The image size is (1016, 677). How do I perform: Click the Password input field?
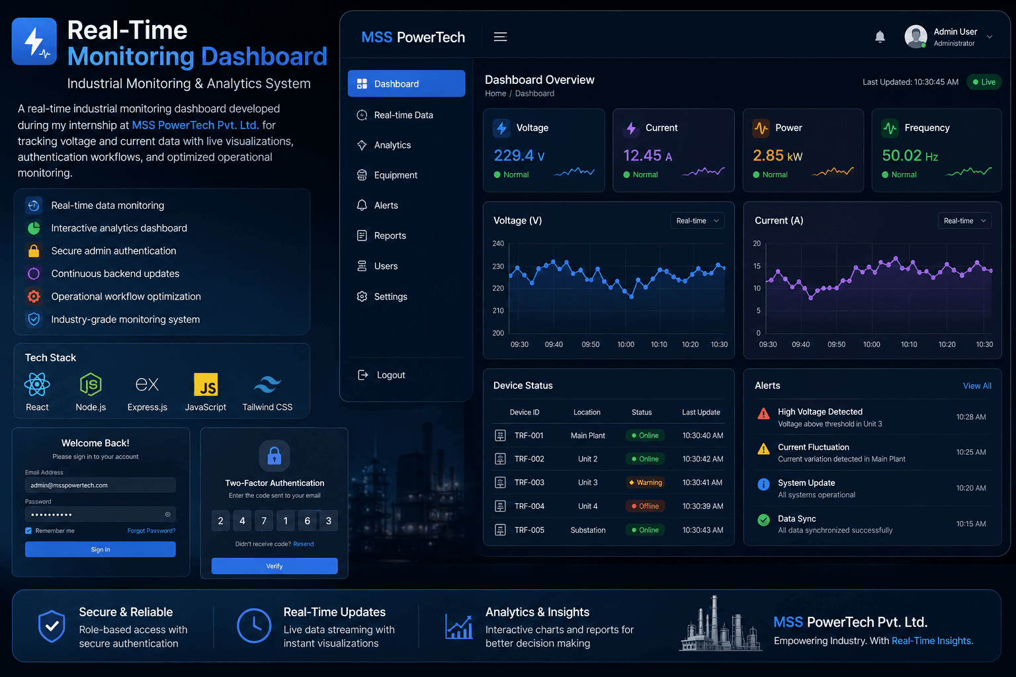tap(101, 514)
